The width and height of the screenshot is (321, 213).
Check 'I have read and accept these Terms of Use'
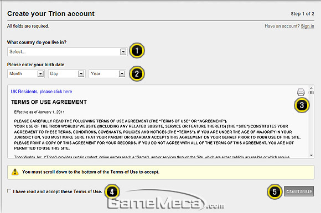[9, 191]
